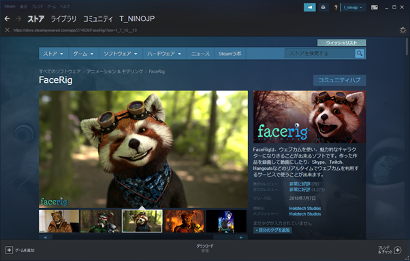
Task: Select the green orc avatar thumbnail
Action: pyautogui.click(x=101, y=221)
